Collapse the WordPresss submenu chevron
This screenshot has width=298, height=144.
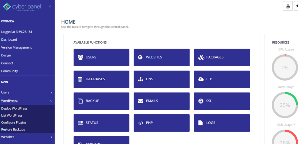51,101
